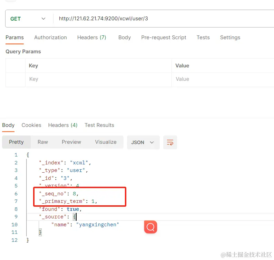Switch to the Preview view
The image size is (274, 260).
click(71, 142)
